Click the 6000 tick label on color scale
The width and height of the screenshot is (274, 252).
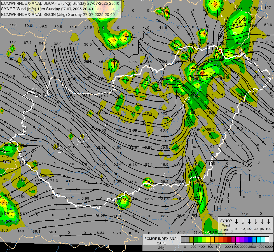click(269, 247)
